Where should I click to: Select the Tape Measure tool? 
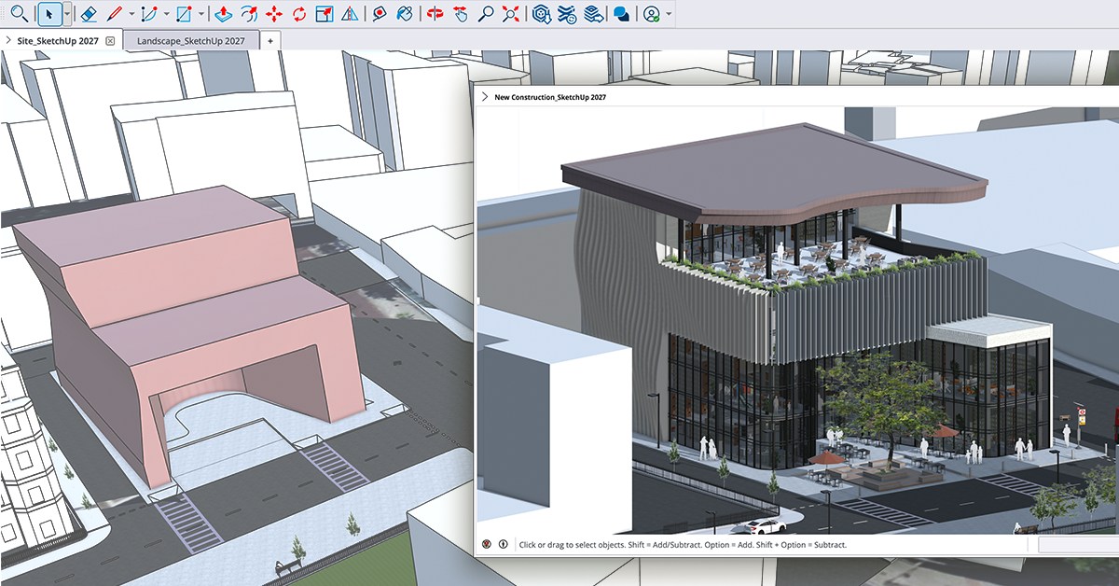[x=380, y=14]
